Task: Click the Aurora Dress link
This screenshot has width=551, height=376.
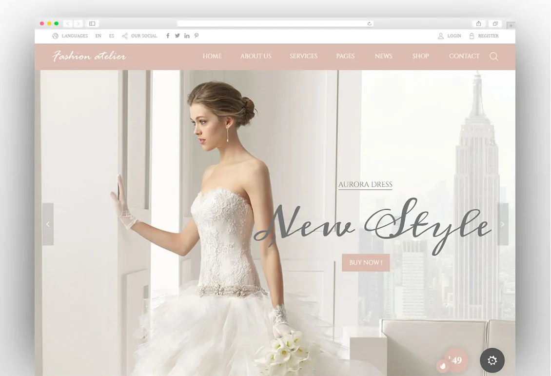Action: click(365, 184)
